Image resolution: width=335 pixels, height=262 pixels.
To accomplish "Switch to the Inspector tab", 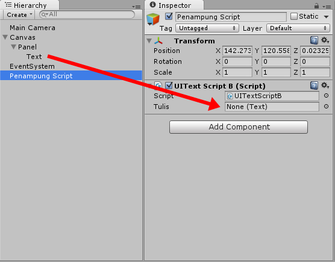I will coord(174,5).
